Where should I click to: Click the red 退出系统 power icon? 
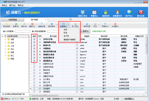[141, 12]
